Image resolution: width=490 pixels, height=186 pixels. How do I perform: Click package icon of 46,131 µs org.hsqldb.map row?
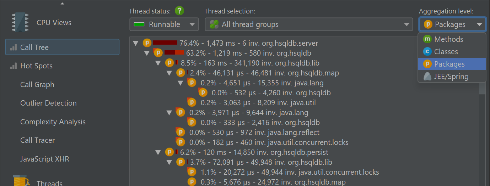(x=181, y=73)
